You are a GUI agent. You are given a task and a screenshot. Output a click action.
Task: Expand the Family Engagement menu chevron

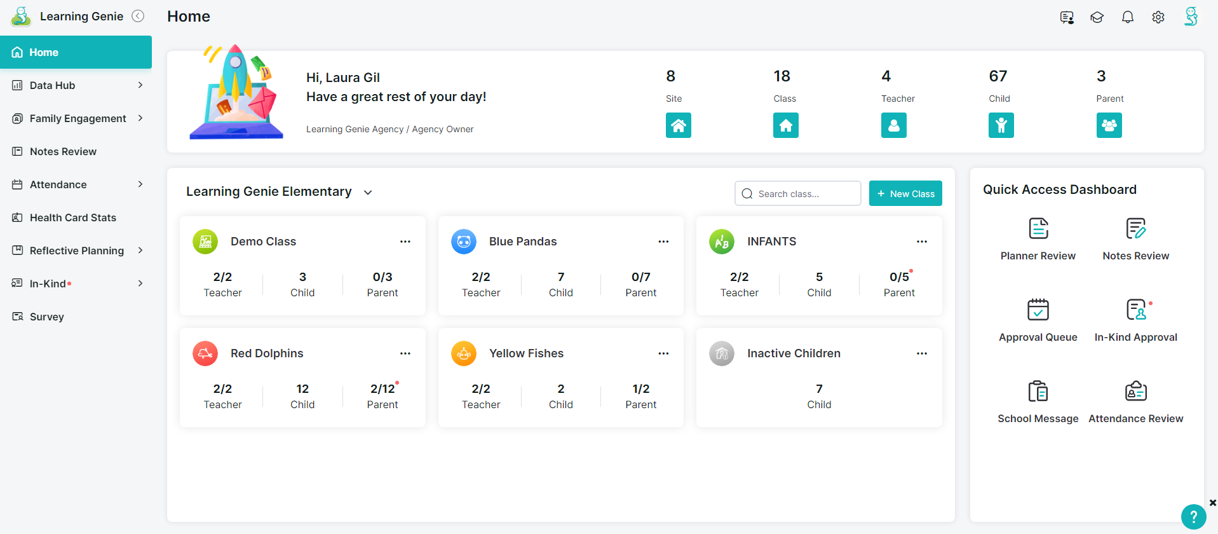point(140,118)
